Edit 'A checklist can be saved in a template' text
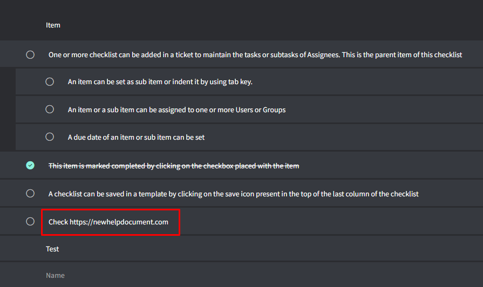This screenshot has width=483, height=287. coord(234,194)
